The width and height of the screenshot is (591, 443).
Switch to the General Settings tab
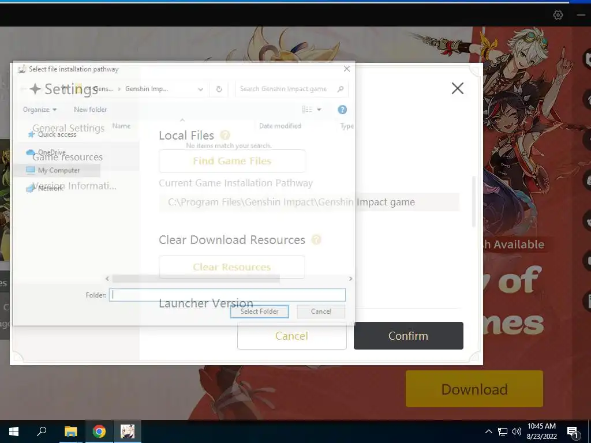click(x=68, y=128)
